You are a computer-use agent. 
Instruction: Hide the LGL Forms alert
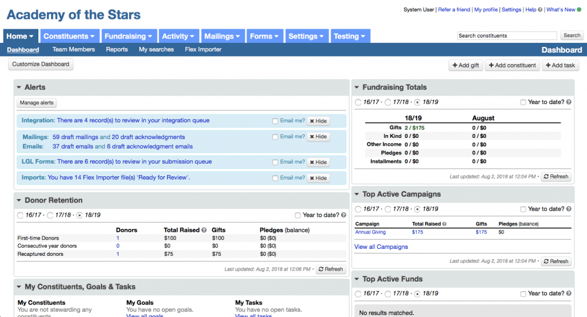point(318,163)
